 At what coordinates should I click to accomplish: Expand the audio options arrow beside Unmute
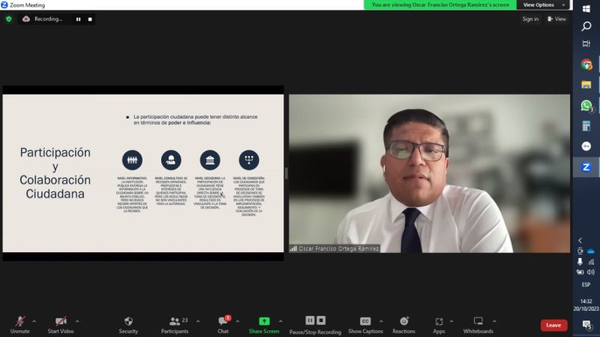[x=34, y=321]
